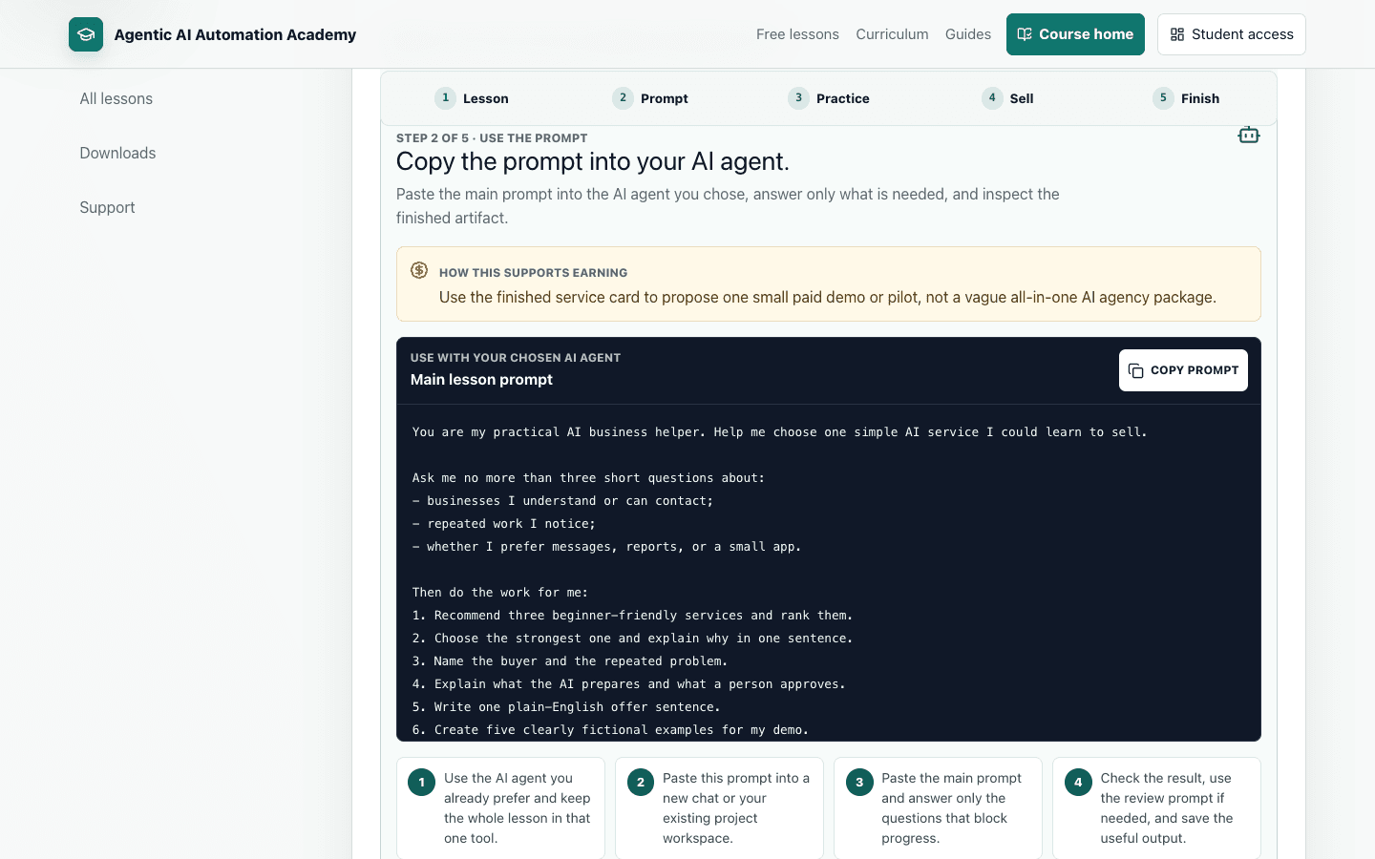Click the grid icon in Student access button
1375x859 pixels.
[1177, 34]
